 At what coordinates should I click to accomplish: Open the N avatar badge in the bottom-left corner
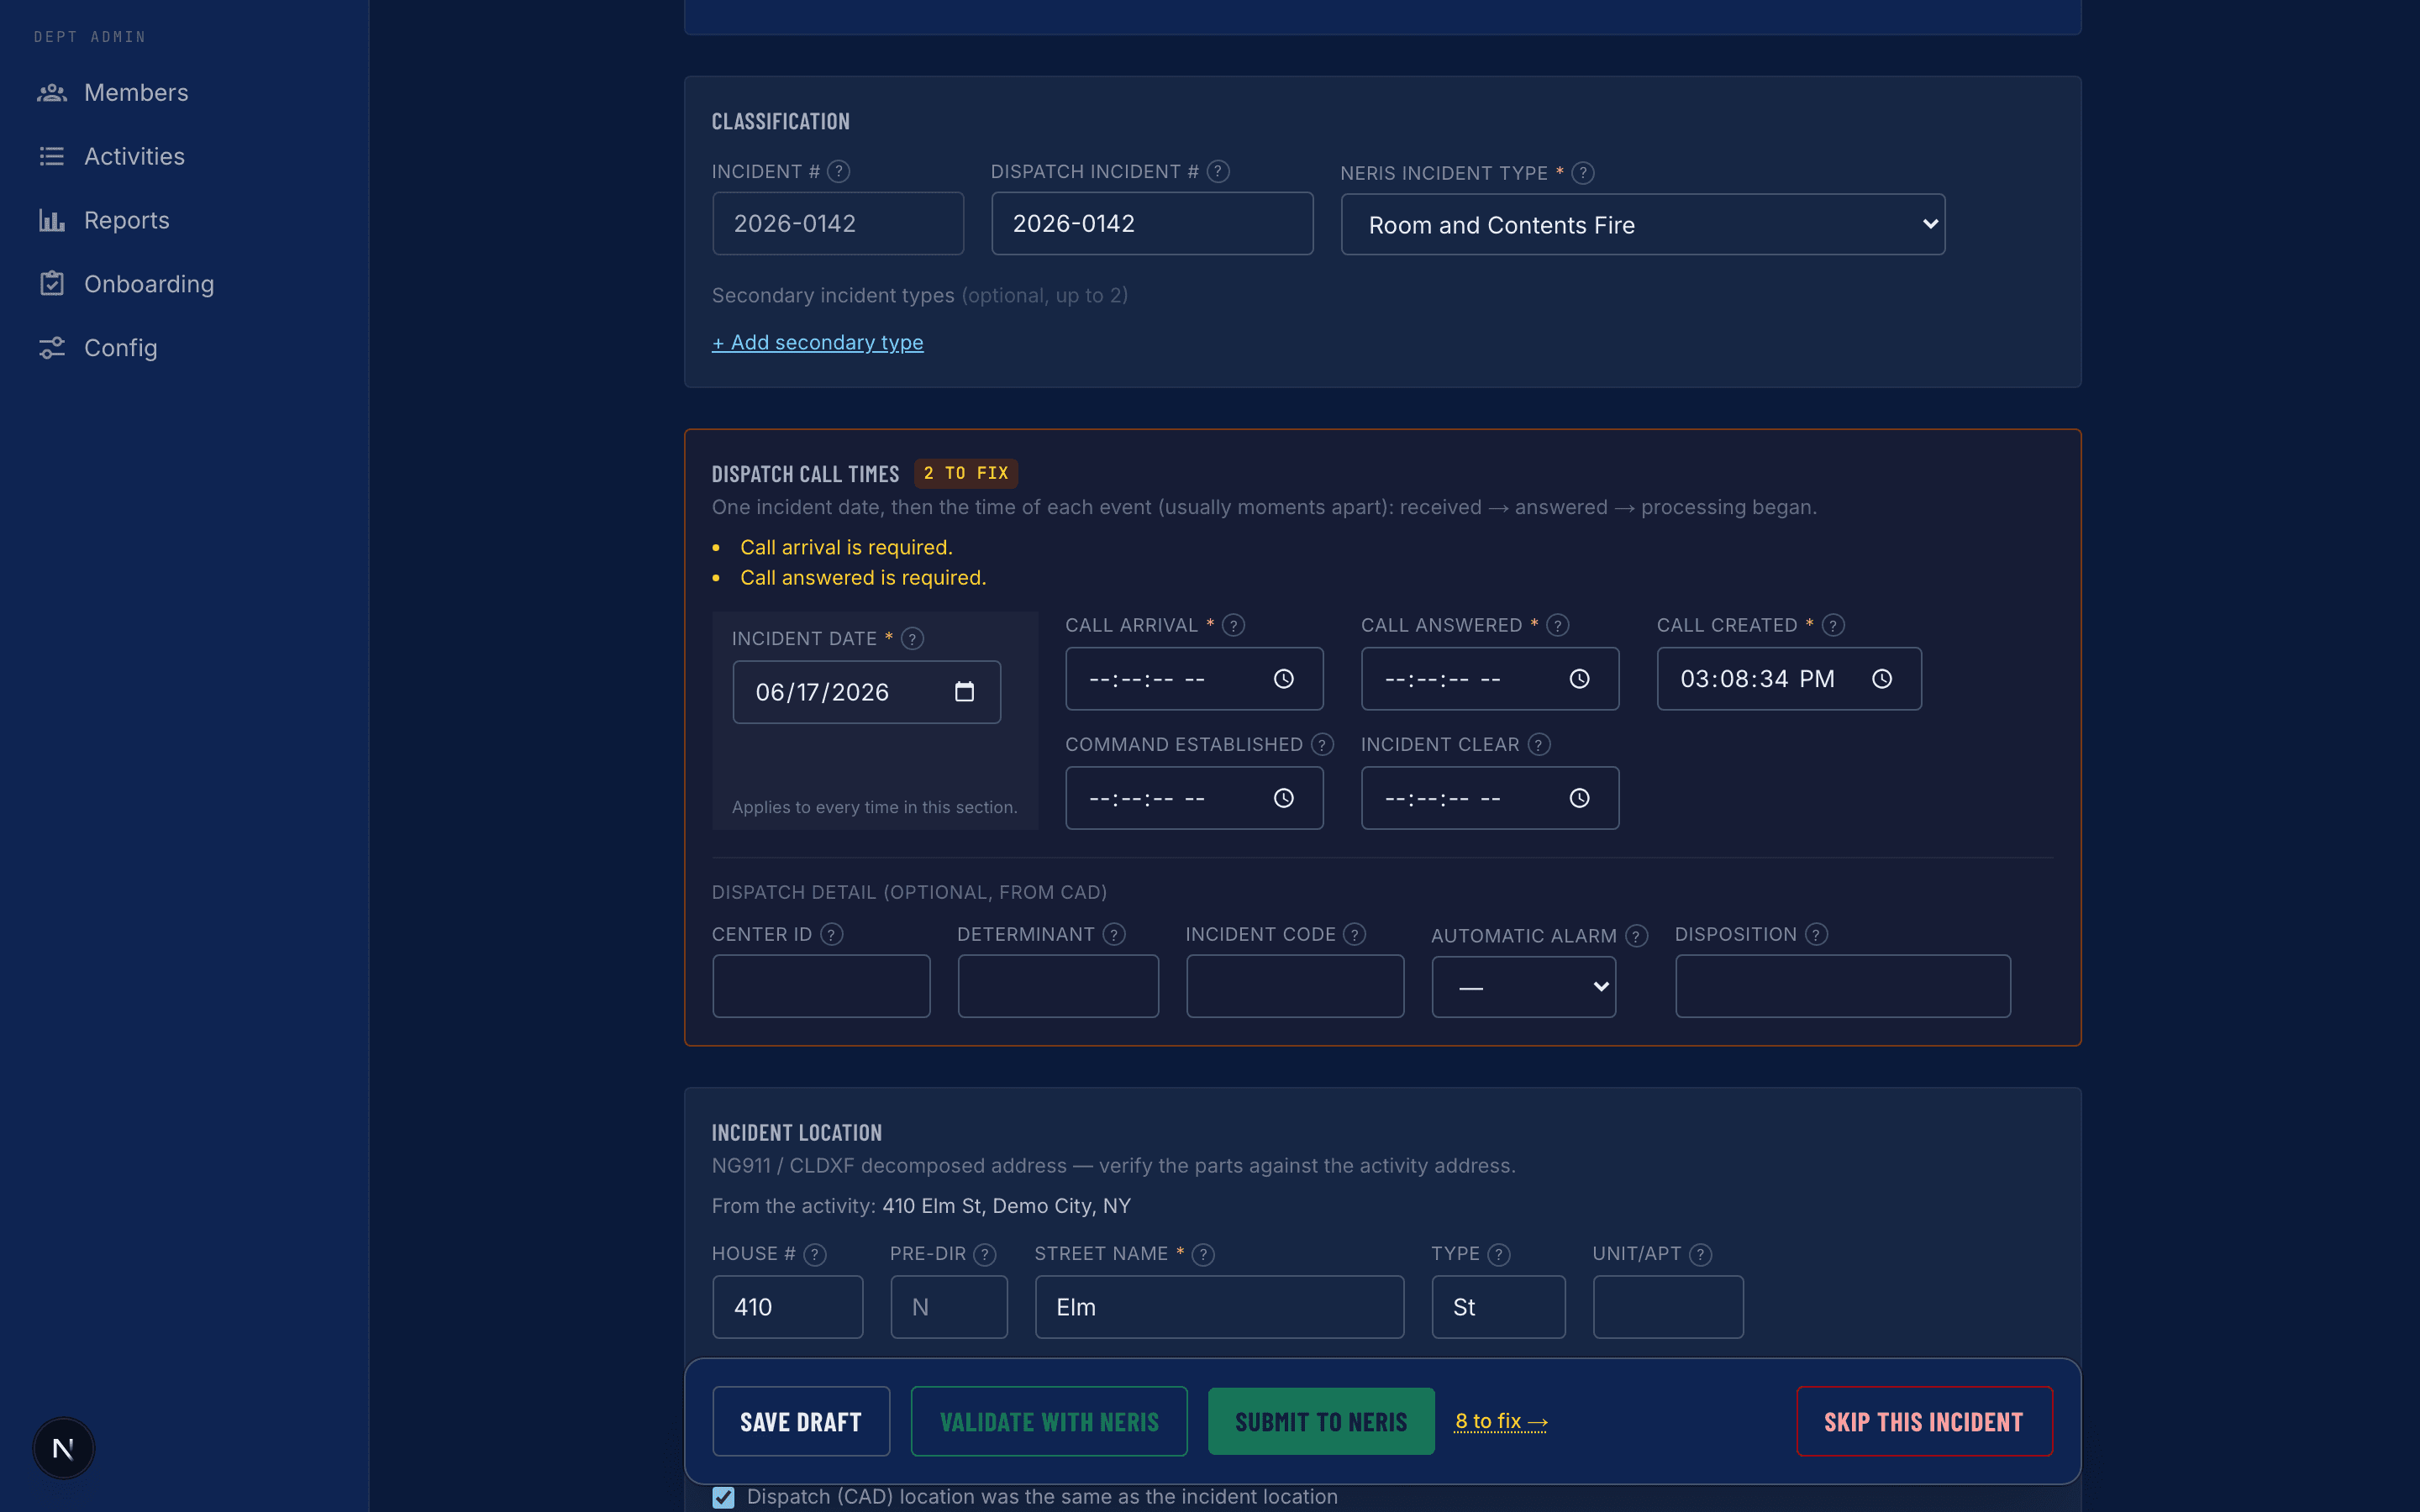coord(63,1448)
